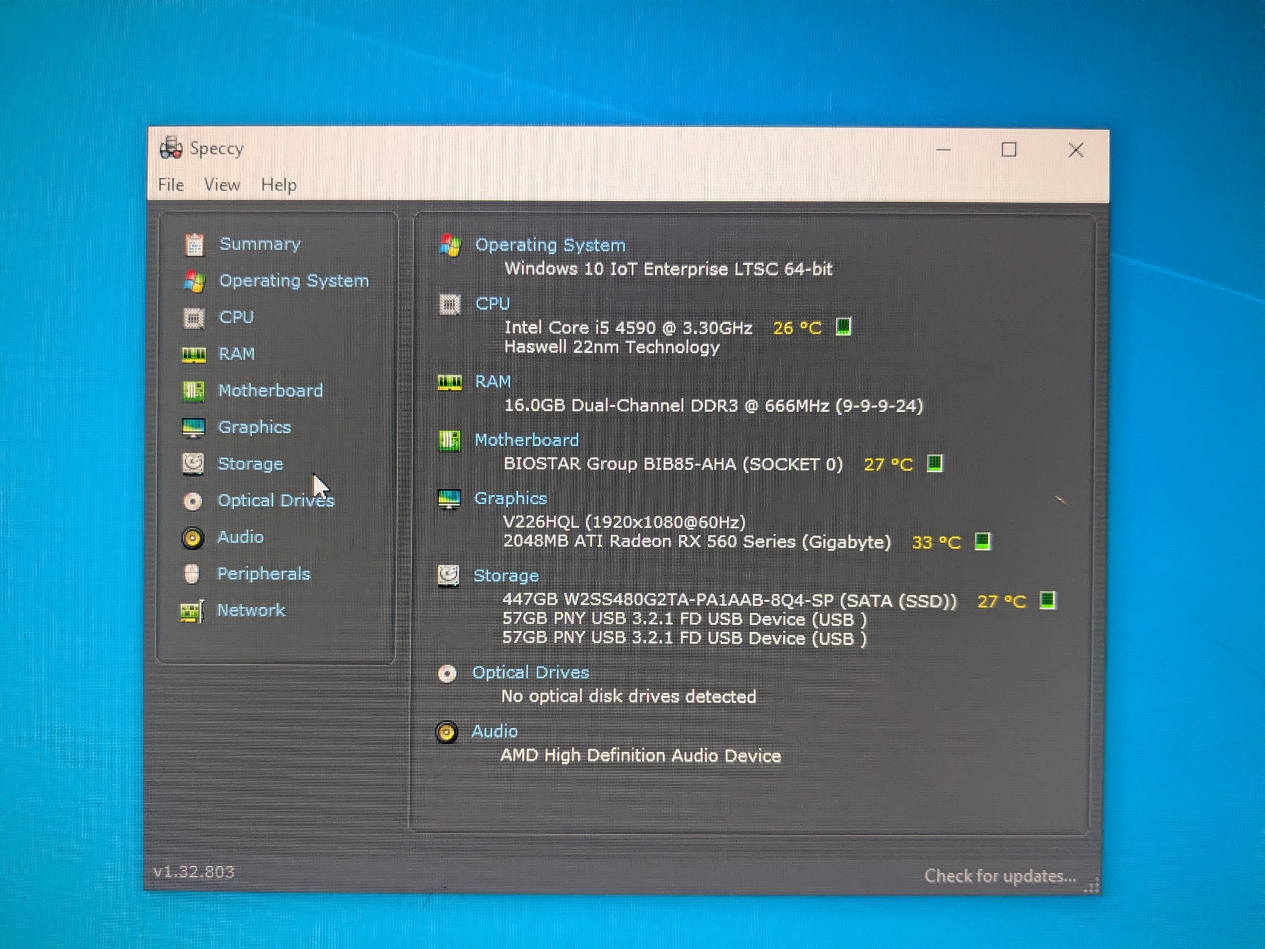The image size is (1265, 949).
Task: Click AMD High Definition Audio Device text
Action: (641, 756)
